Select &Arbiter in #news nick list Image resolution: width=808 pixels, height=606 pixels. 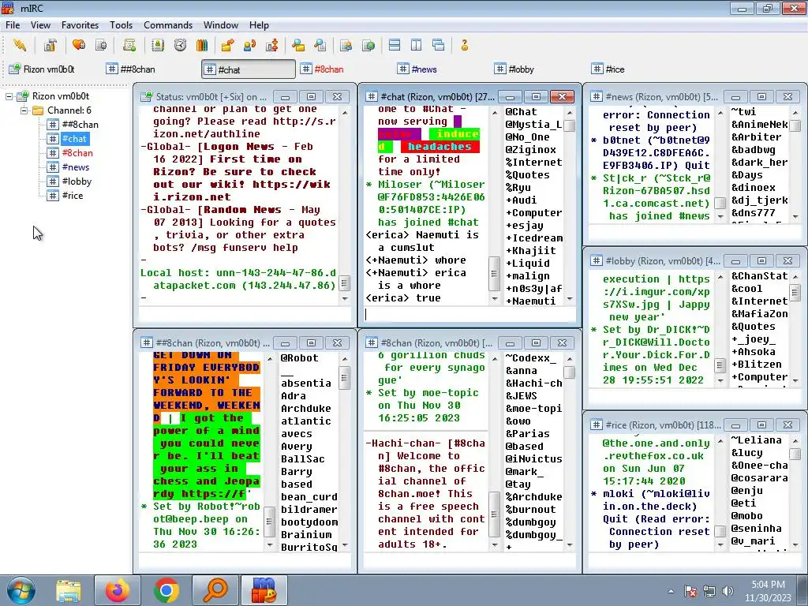pyautogui.click(x=757, y=137)
